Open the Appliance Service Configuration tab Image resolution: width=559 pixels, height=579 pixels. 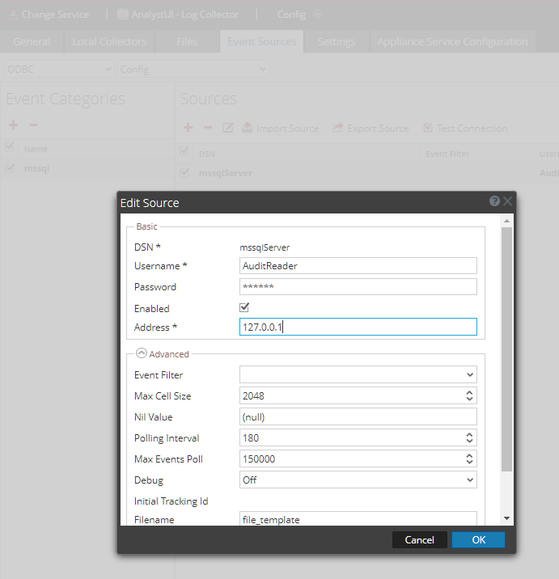pyautogui.click(x=452, y=41)
